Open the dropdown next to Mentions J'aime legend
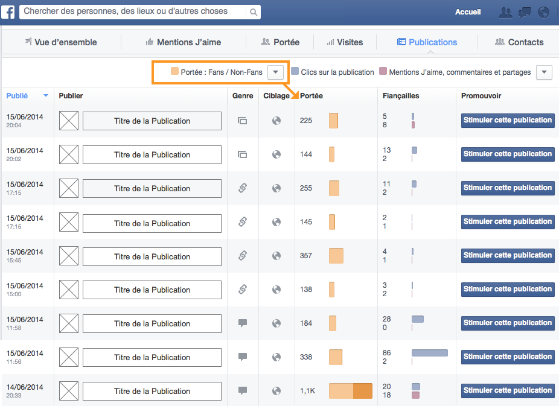The image size is (559, 406). [x=544, y=72]
